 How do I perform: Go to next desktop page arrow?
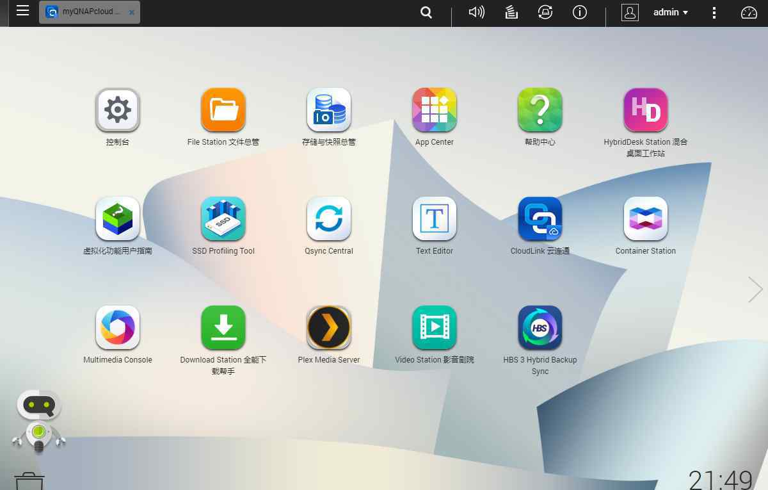(755, 290)
